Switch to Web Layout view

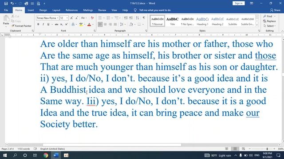tap(243, 149)
